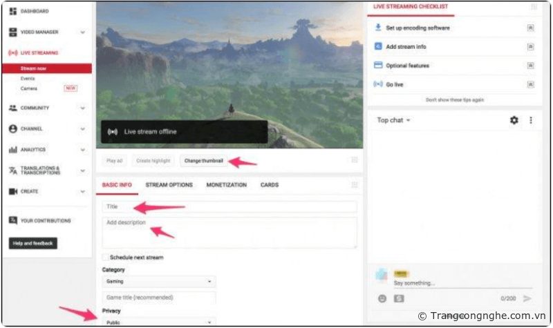Screen dimensions: 553x328
Task: Click the Analytics bar chart icon
Action: click(x=13, y=149)
